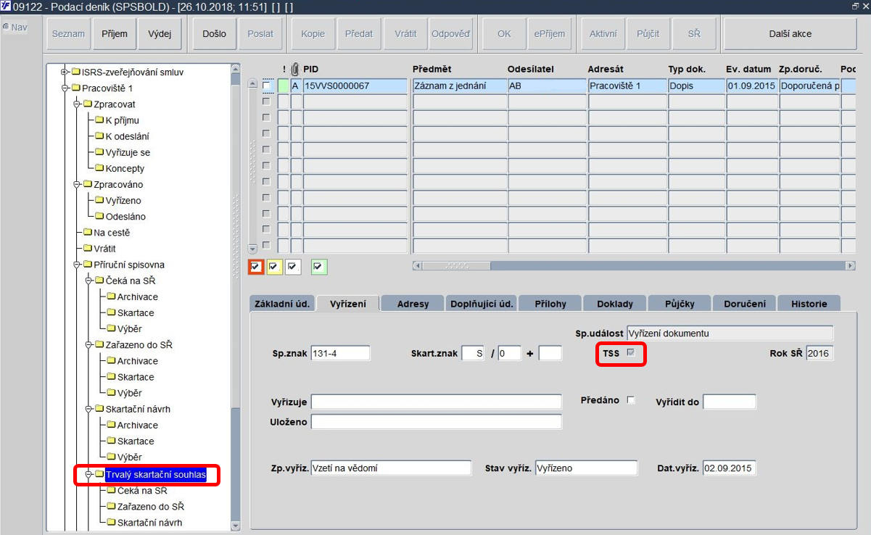This screenshot has width=871, height=535.
Task: Show the Historie tab
Action: (808, 304)
